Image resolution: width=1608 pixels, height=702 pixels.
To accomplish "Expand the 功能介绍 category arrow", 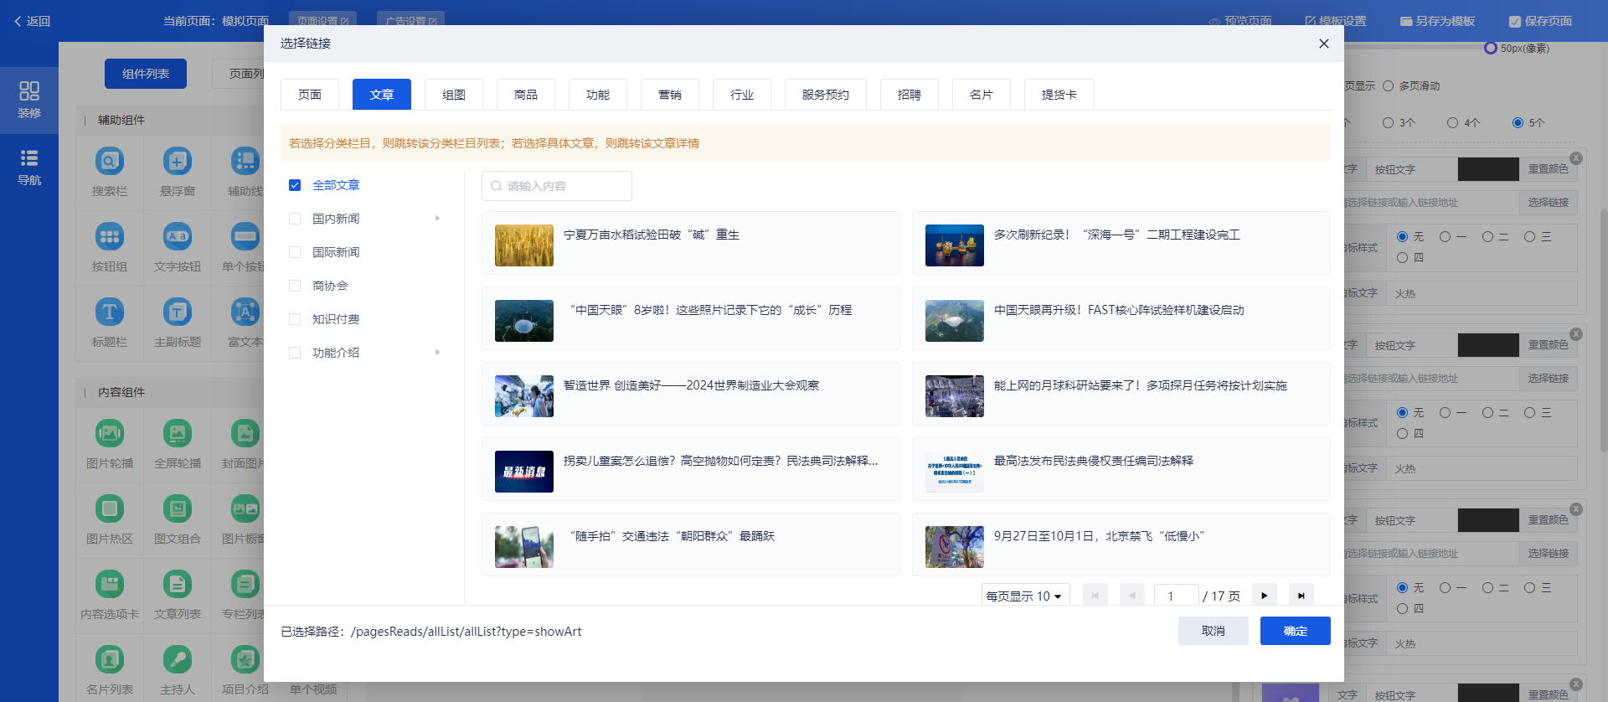I will tap(437, 353).
